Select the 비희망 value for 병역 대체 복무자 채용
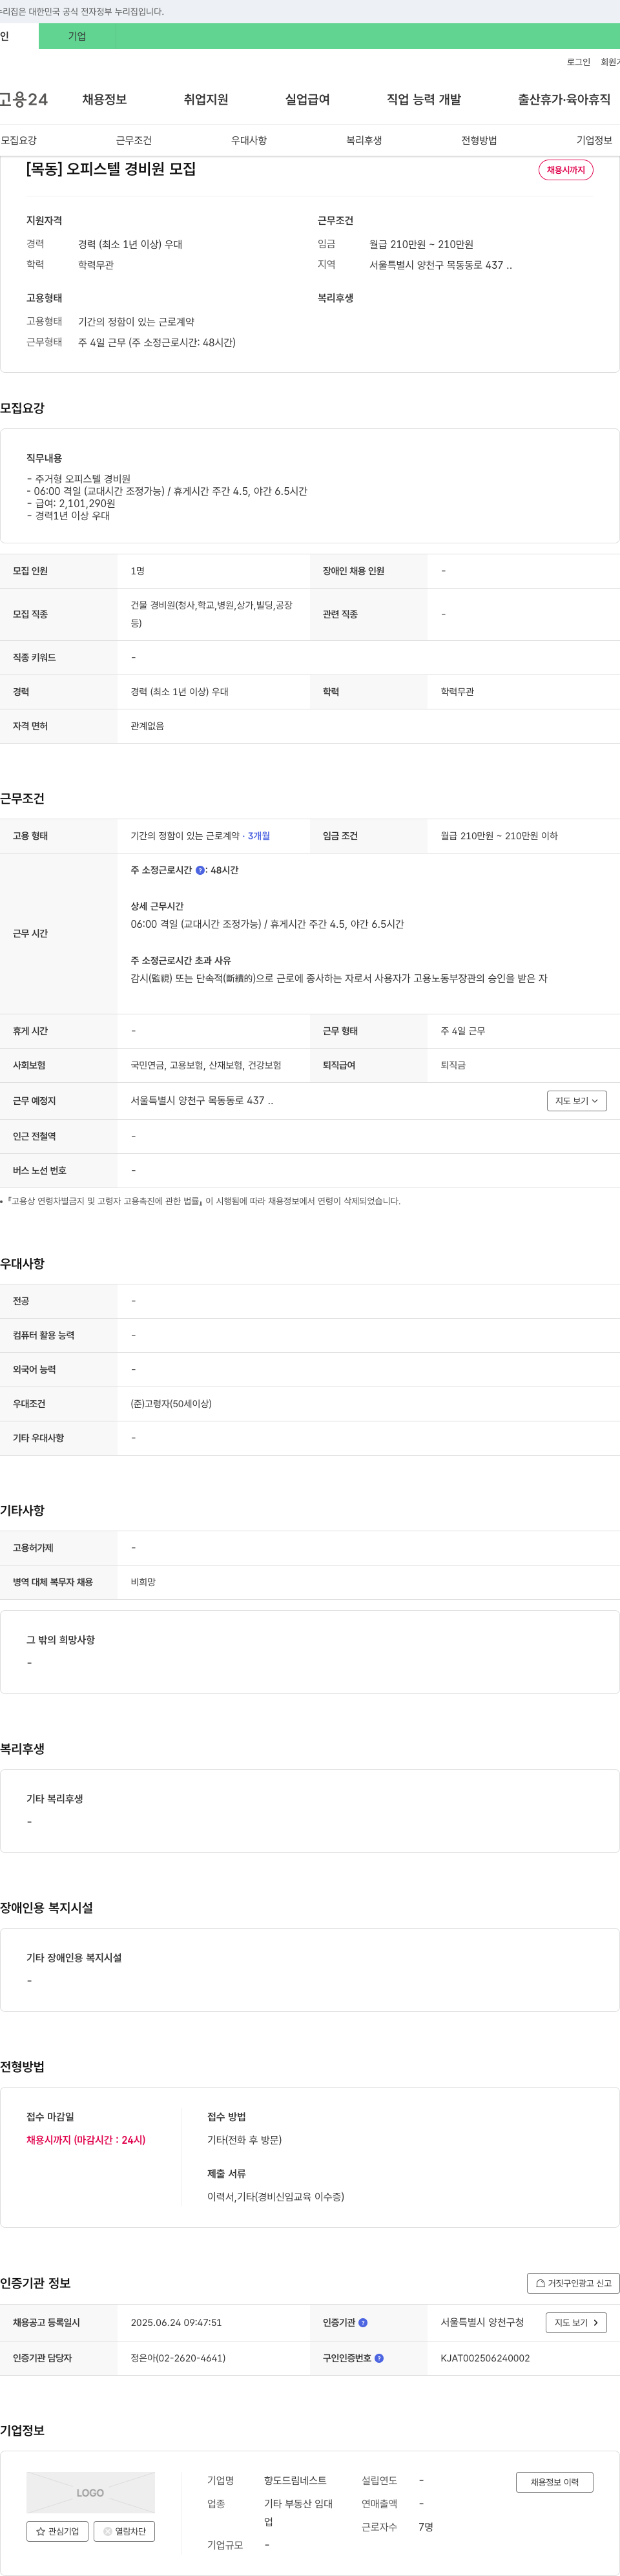 click(143, 1582)
